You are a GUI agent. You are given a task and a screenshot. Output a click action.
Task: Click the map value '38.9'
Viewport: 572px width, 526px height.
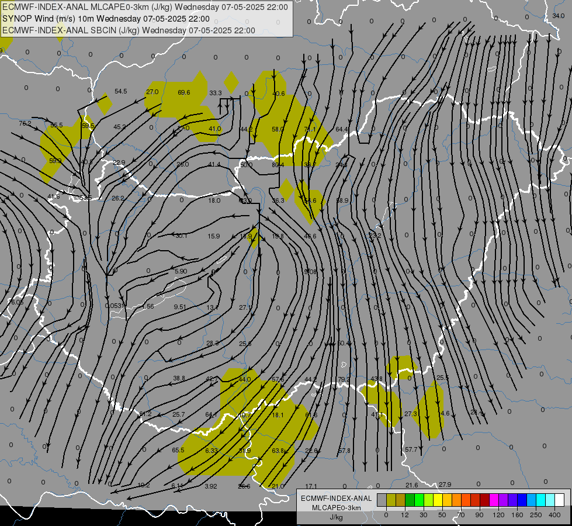click(x=342, y=200)
